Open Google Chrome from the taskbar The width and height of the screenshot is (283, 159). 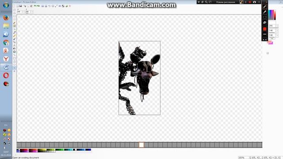6,42
